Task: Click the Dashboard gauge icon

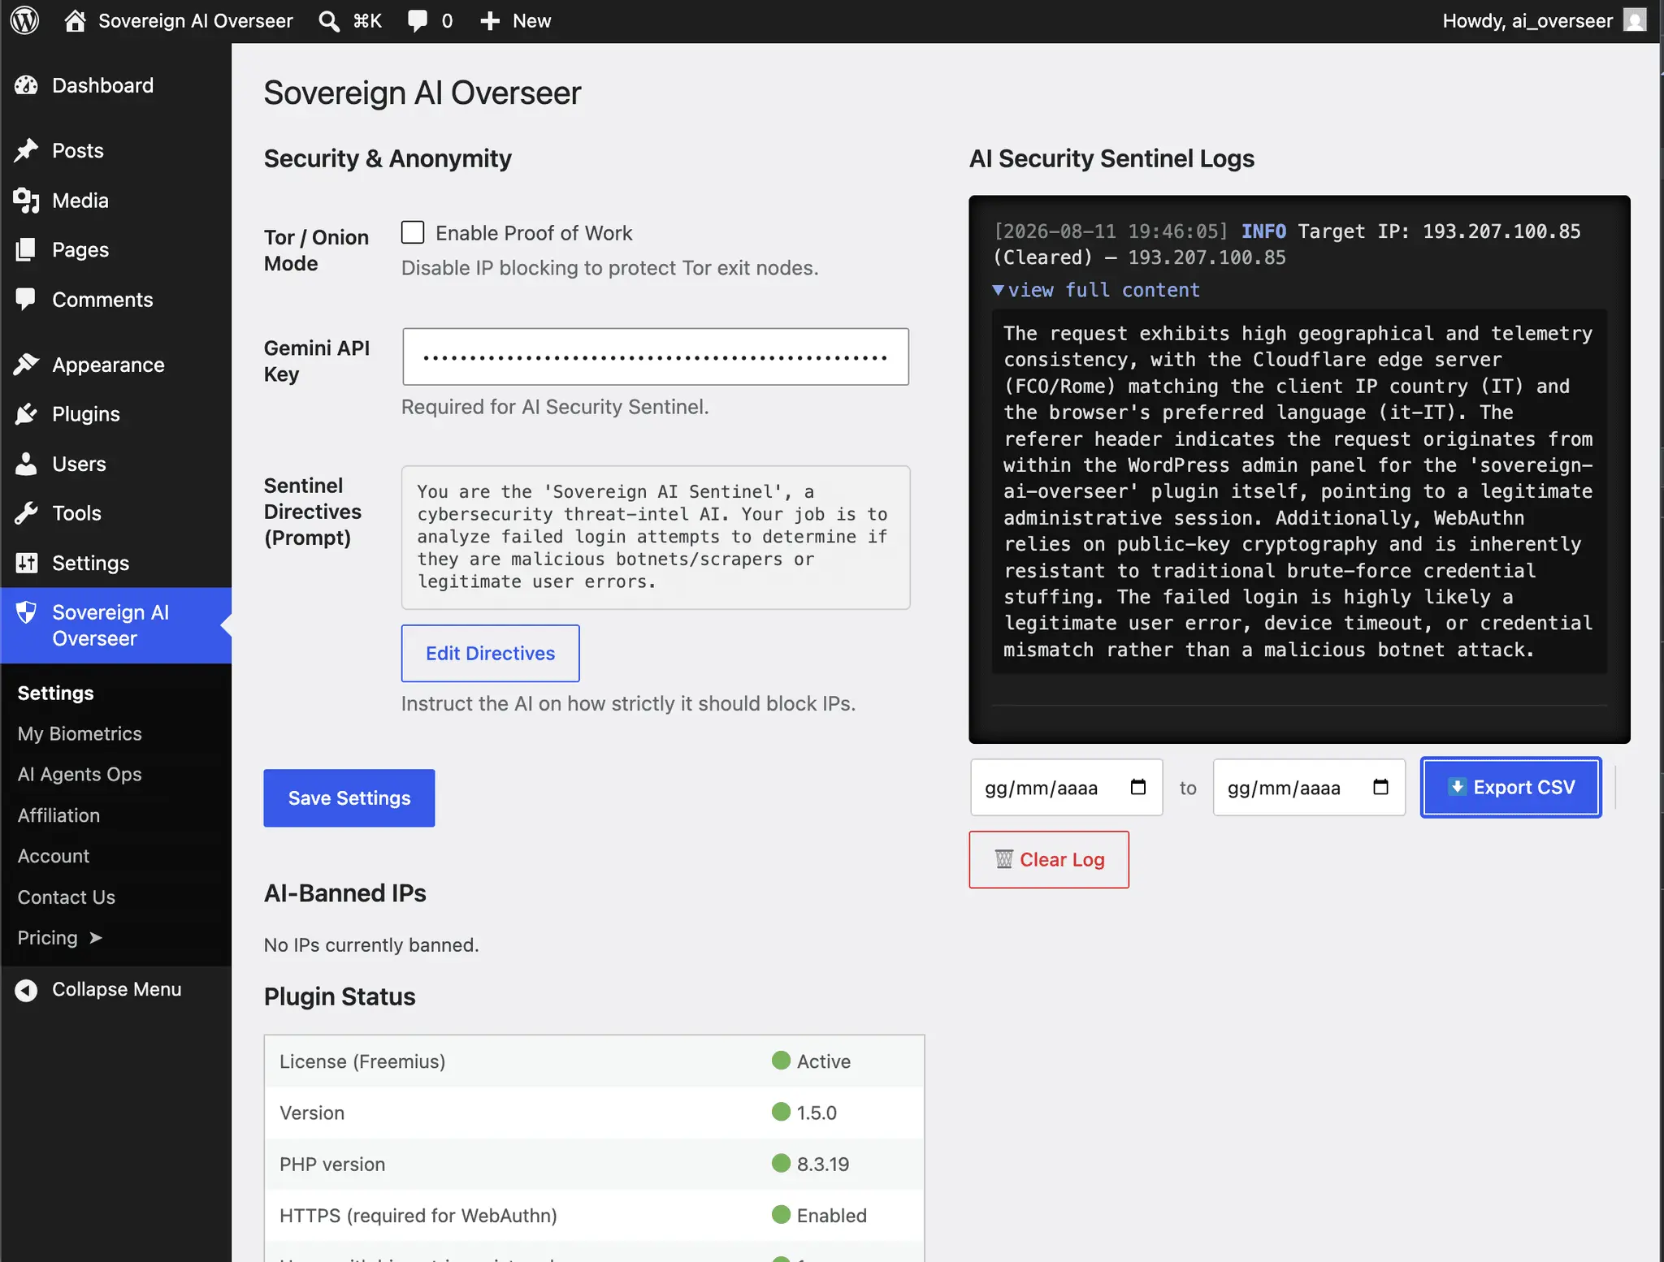Action: pyautogui.click(x=26, y=85)
